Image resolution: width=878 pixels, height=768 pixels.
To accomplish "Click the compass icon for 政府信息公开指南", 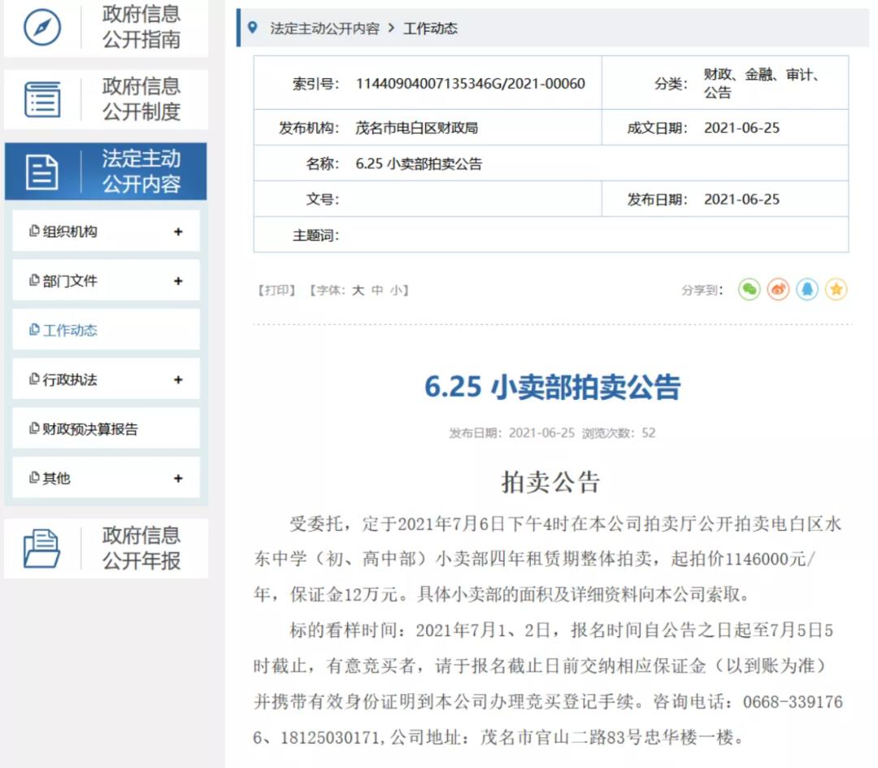I will point(42,27).
